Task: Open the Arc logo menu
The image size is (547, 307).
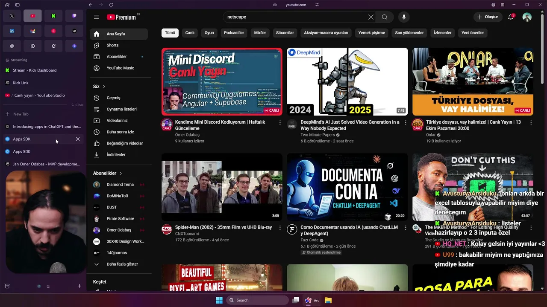Action: pyautogui.click(x=7, y=5)
